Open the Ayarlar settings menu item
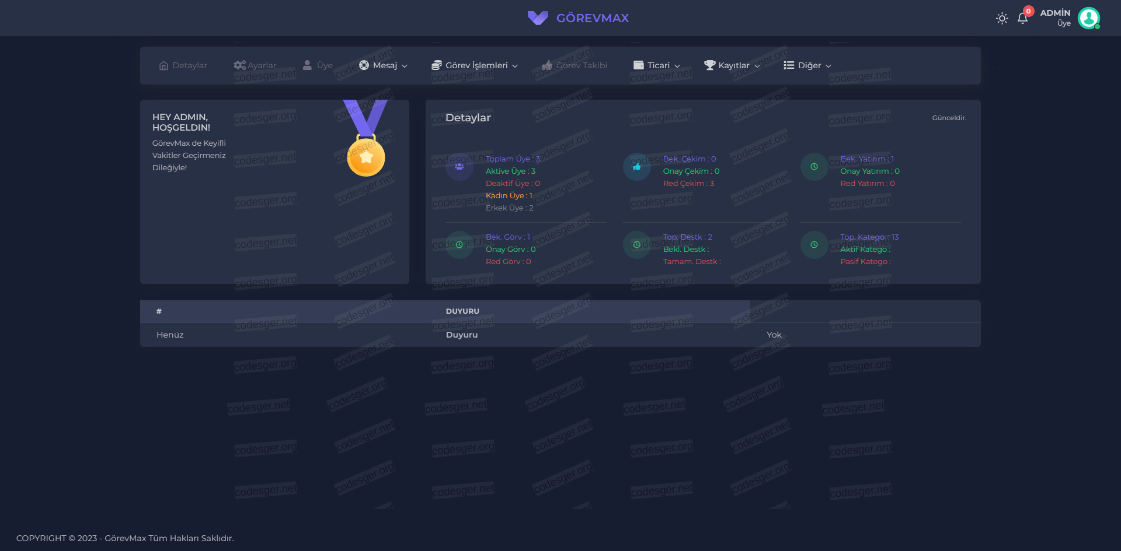This screenshot has height=551, width=1121. click(x=255, y=65)
